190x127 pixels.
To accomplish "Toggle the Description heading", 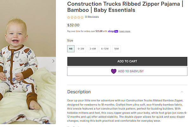I will [79, 92].
